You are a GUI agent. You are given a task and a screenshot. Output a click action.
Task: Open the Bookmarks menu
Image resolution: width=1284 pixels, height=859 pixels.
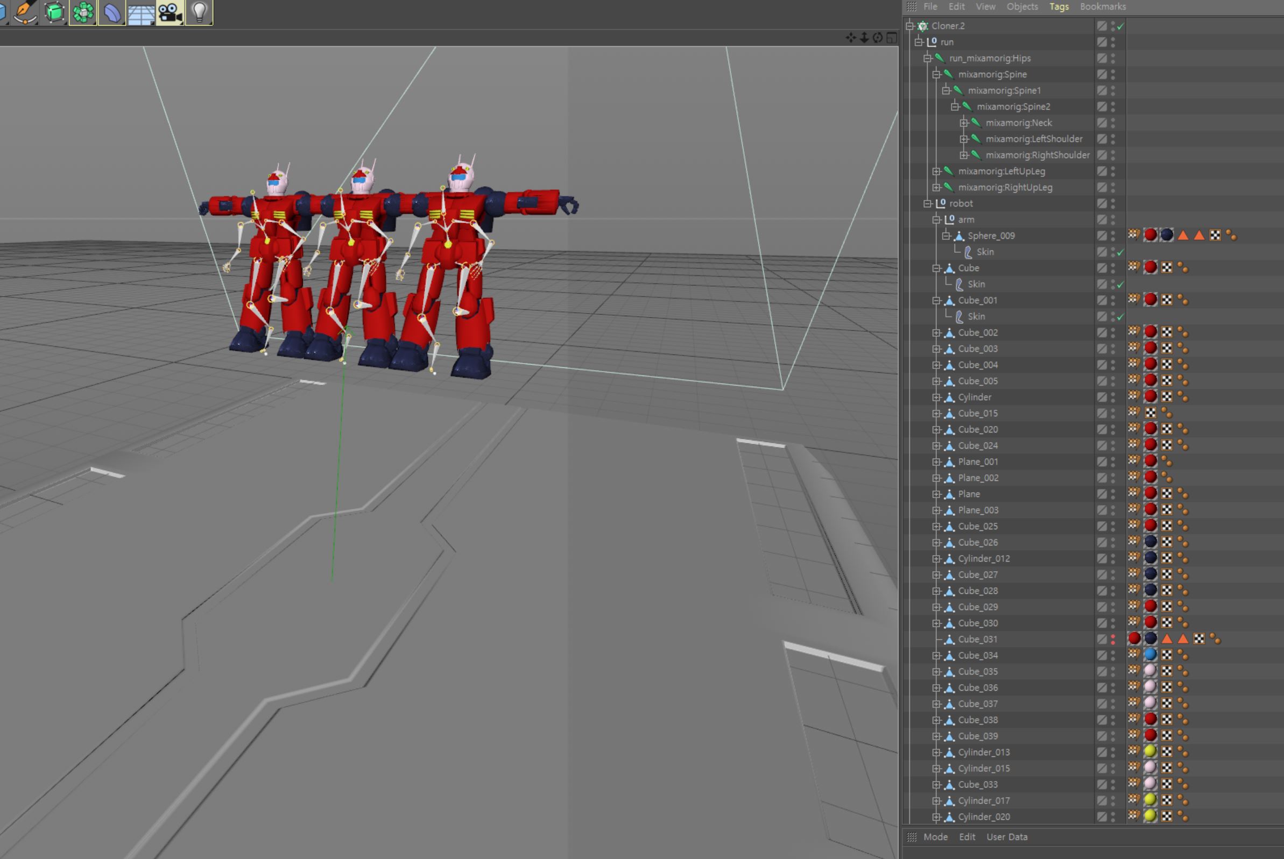[x=1103, y=6]
